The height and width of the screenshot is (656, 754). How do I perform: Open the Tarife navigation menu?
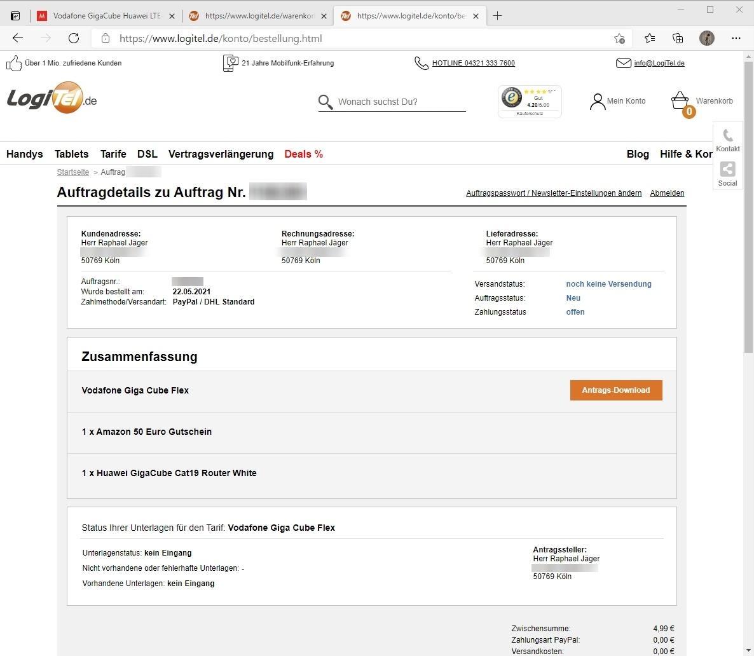pos(113,154)
